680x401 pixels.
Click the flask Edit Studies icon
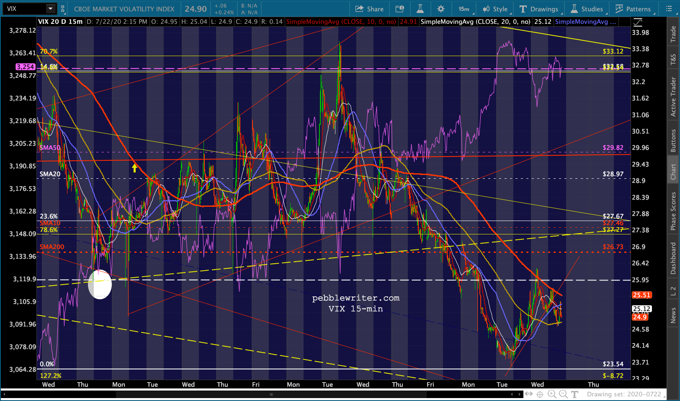click(x=420, y=9)
